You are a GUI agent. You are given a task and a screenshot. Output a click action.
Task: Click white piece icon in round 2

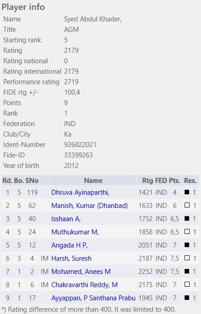pos(187,205)
